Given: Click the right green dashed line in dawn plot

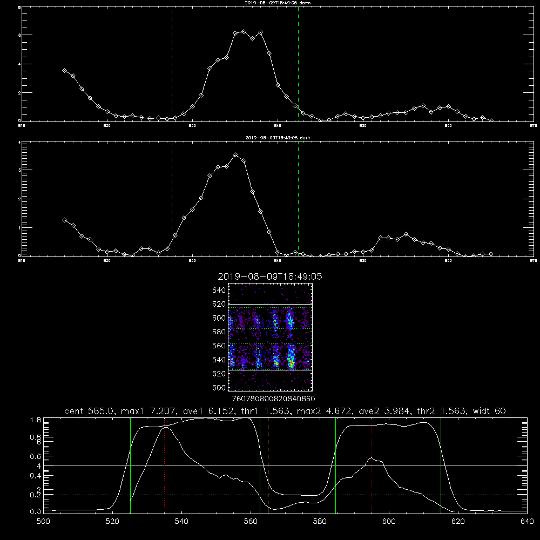Looking at the screenshot, I should [x=298, y=64].
